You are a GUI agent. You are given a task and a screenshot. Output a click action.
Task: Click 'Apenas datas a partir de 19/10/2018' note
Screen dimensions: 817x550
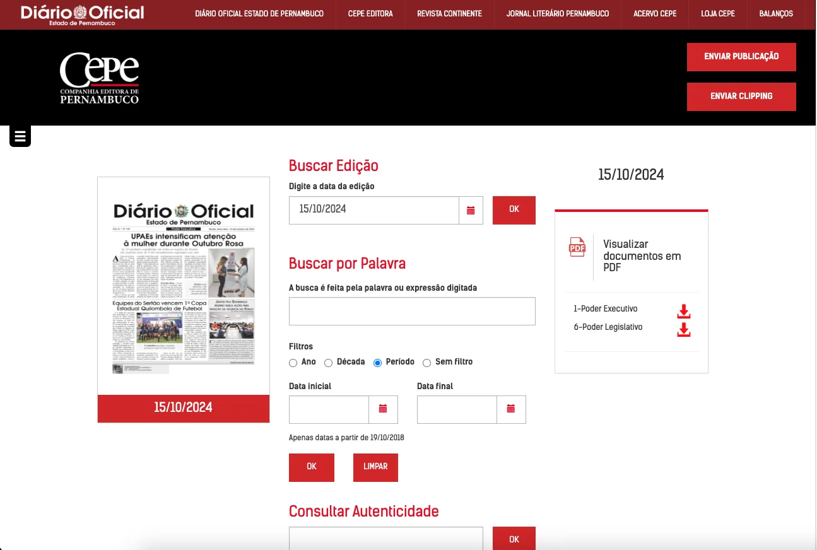346,438
